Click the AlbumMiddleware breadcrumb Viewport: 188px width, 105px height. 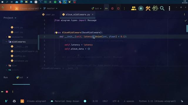(51, 68)
